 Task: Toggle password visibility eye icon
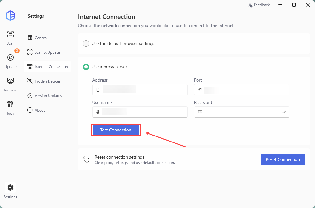[x=284, y=112]
